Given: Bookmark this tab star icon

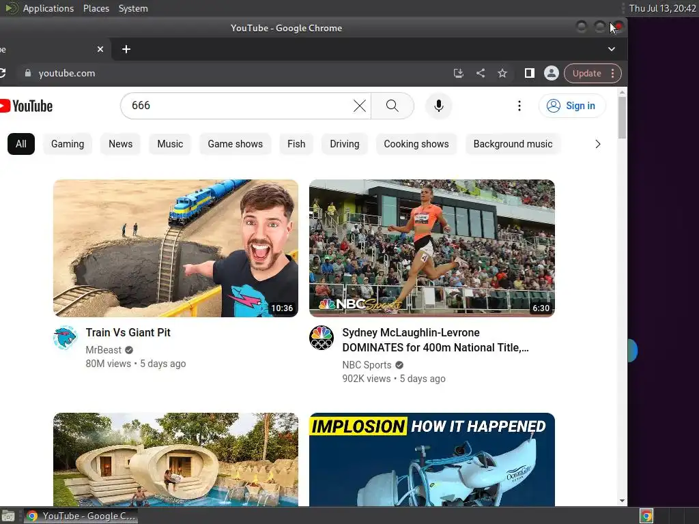Looking at the screenshot, I should [x=502, y=73].
